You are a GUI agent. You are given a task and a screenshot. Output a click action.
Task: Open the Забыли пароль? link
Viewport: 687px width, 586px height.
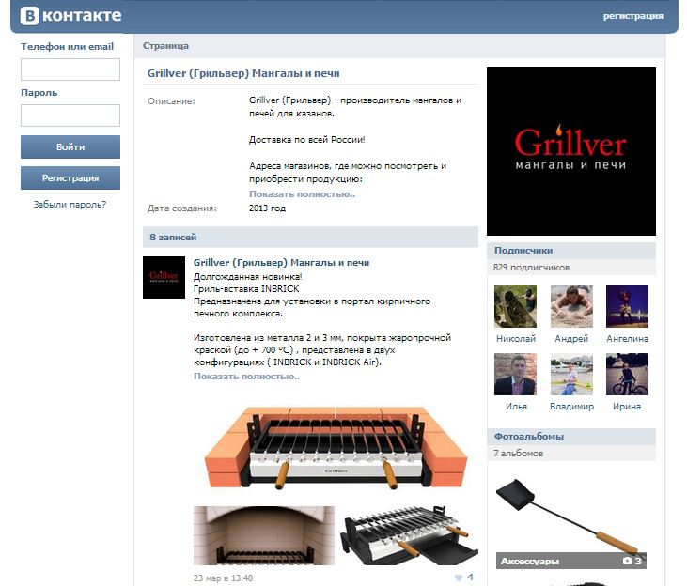[x=70, y=205]
